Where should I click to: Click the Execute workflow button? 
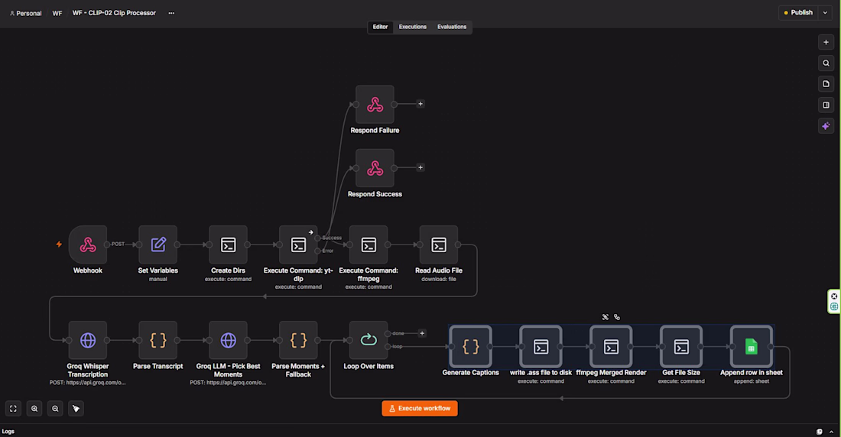pos(420,409)
